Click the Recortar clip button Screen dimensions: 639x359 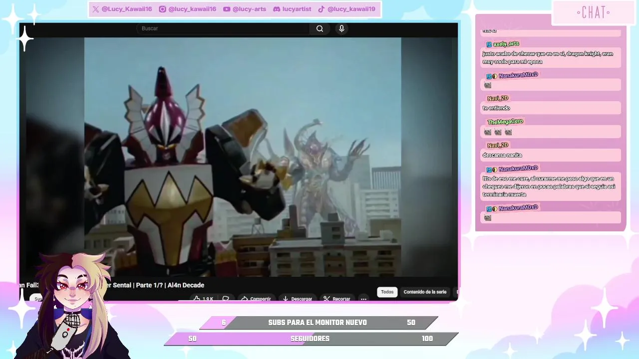[336, 299]
